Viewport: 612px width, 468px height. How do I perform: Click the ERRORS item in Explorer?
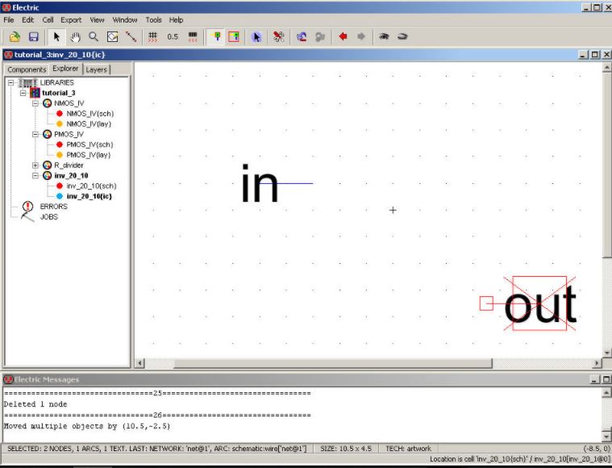click(x=53, y=207)
